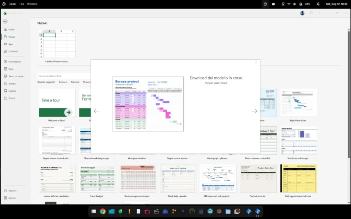
Task: Show next template with right arrow
Action: (x=255, y=111)
